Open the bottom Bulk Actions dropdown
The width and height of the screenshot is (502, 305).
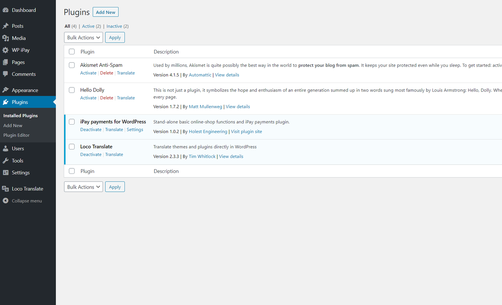click(83, 187)
